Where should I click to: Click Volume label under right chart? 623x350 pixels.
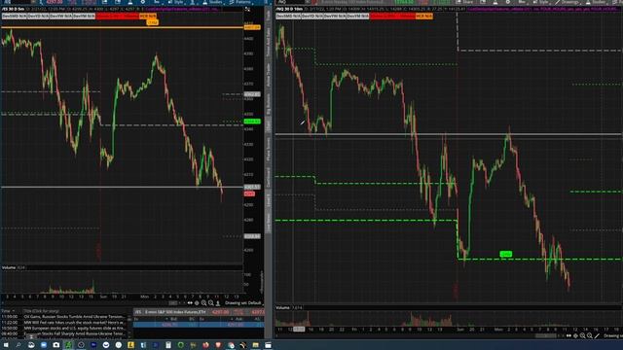click(x=283, y=308)
